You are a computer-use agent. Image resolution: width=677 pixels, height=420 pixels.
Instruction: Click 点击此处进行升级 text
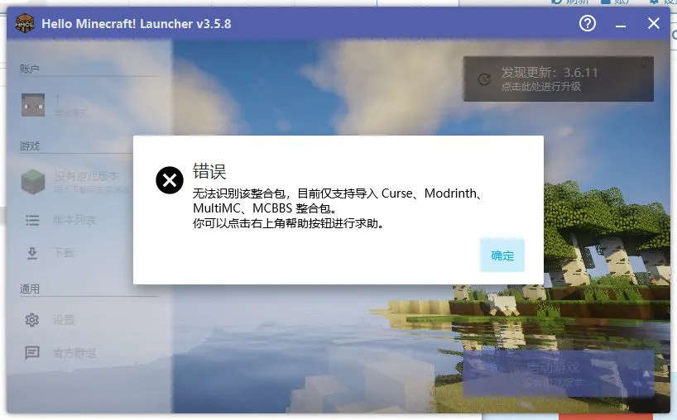(541, 87)
